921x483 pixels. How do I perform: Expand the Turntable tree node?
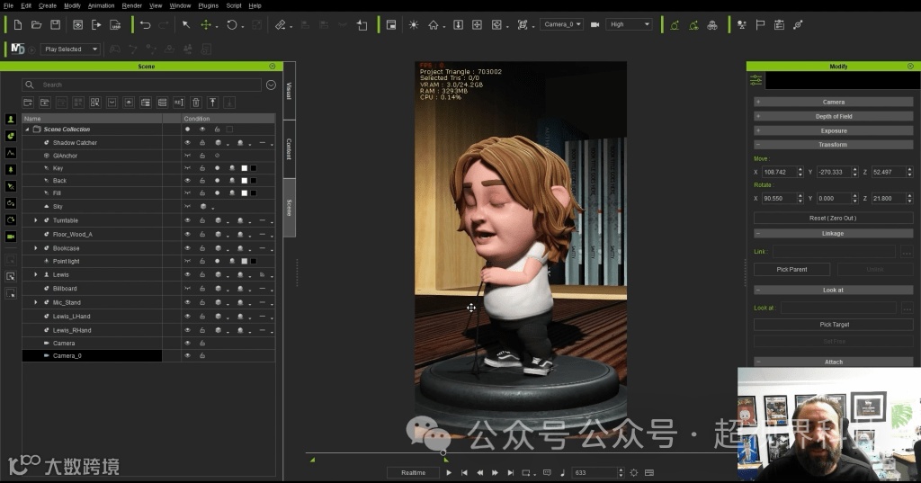pyautogui.click(x=36, y=220)
